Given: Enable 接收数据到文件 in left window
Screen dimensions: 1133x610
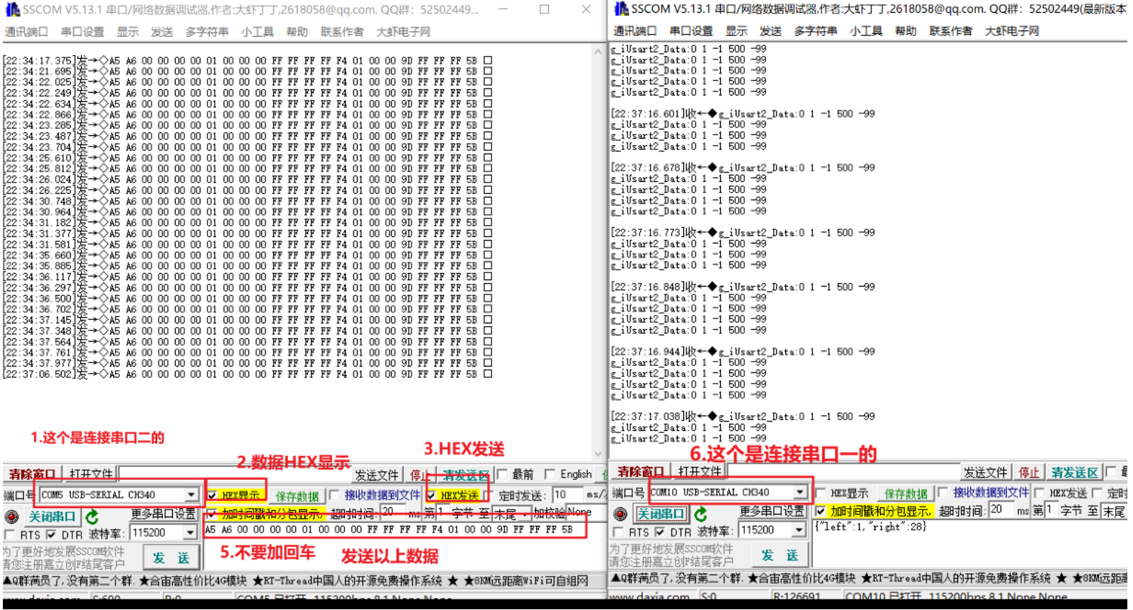Looking at the screenshot, I should point(334,495).
